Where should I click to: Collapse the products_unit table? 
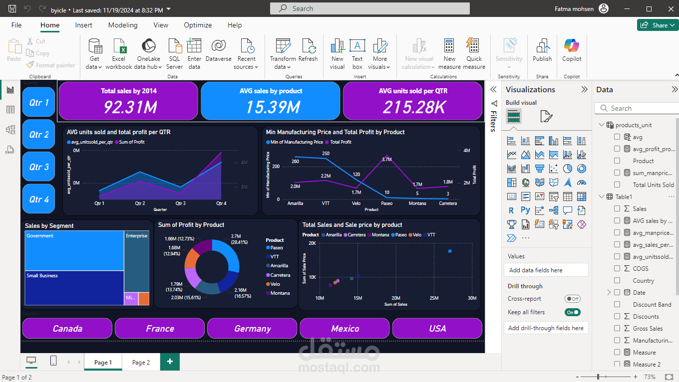pyautogui.click(x=602, y=125)
